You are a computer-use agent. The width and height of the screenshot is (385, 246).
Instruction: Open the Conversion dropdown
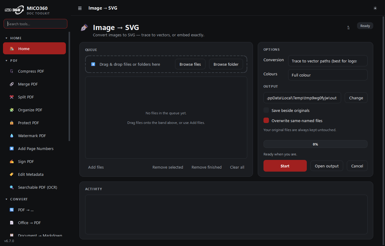[x=328, y=61]
